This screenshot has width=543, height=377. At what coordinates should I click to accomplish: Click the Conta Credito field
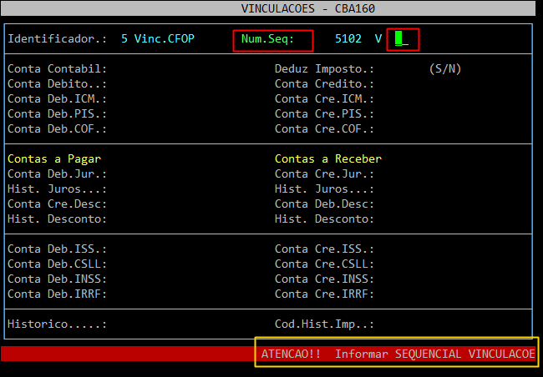pyautogui.click(x=434, y=84)
